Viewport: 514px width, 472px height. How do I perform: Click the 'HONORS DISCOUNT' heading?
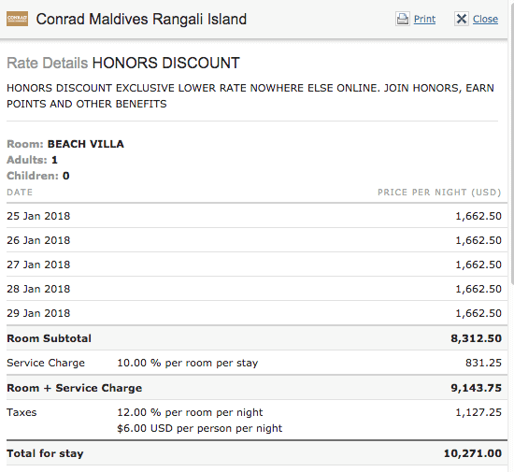tap(165, 63)
